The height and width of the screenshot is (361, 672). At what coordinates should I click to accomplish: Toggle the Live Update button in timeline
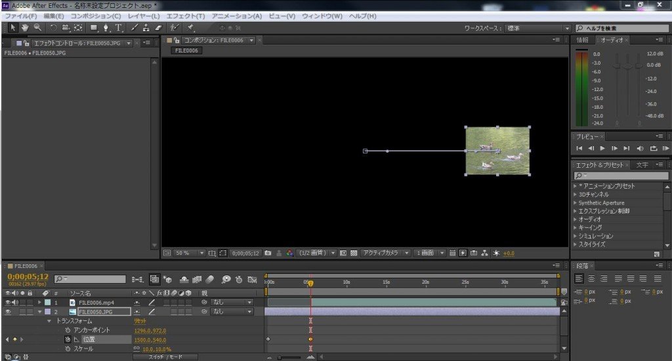155,279
